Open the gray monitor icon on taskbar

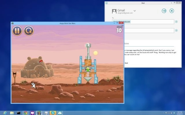[46, 113]
